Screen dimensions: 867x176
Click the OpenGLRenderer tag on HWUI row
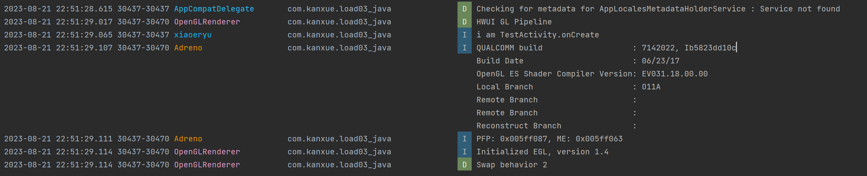[x=207, y=22]
